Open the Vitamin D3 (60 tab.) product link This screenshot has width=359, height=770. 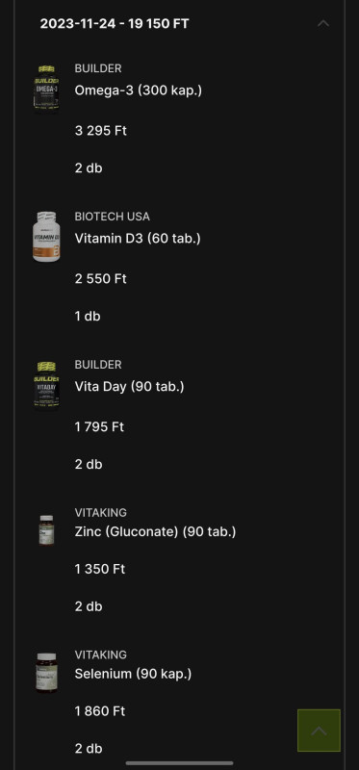coord(138,239)
